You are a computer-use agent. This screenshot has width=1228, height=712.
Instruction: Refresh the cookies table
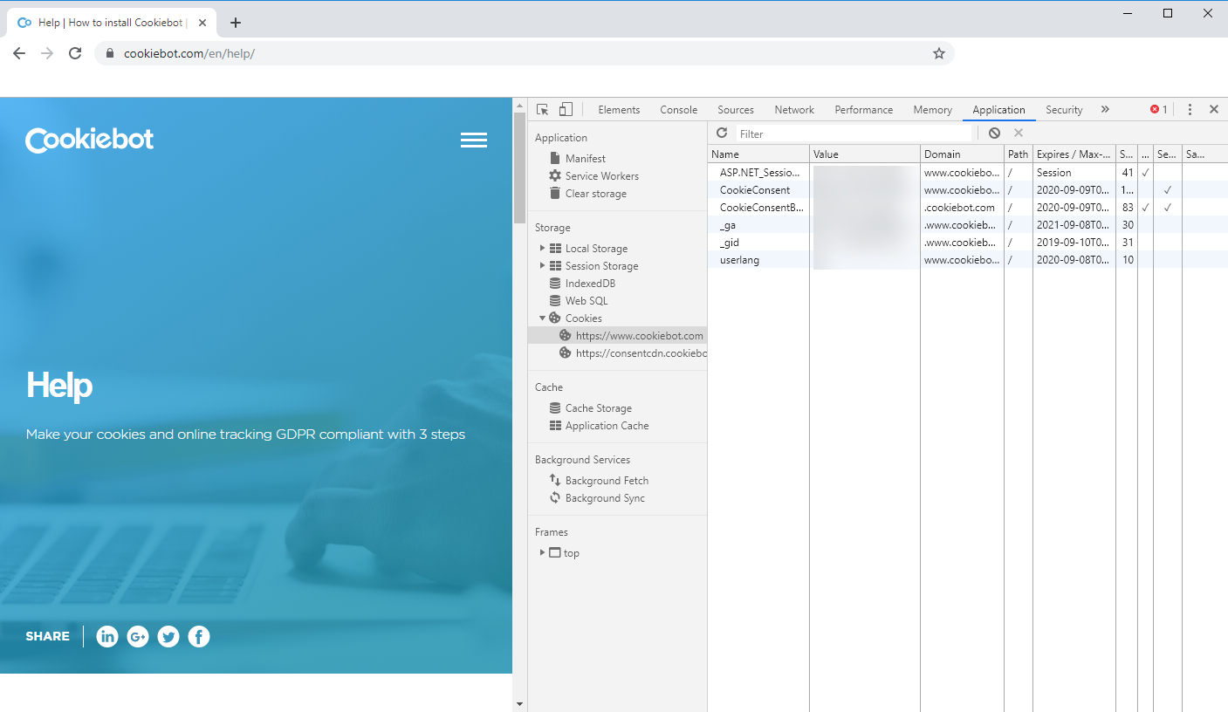tap(722, 133)
